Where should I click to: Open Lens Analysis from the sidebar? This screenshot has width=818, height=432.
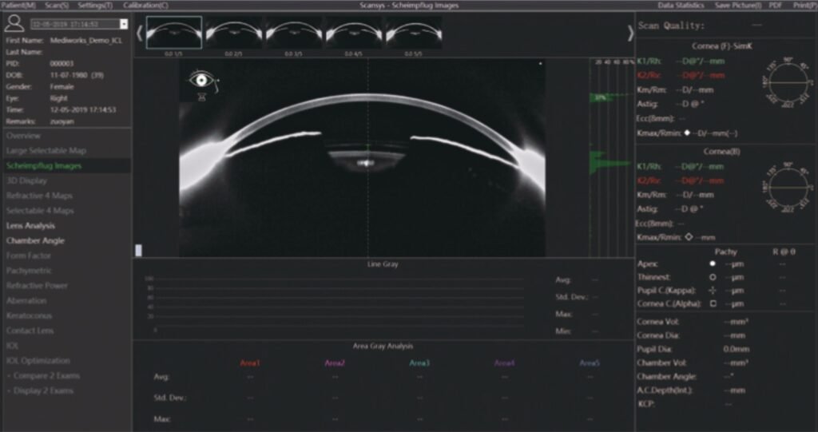coord(30,226)
